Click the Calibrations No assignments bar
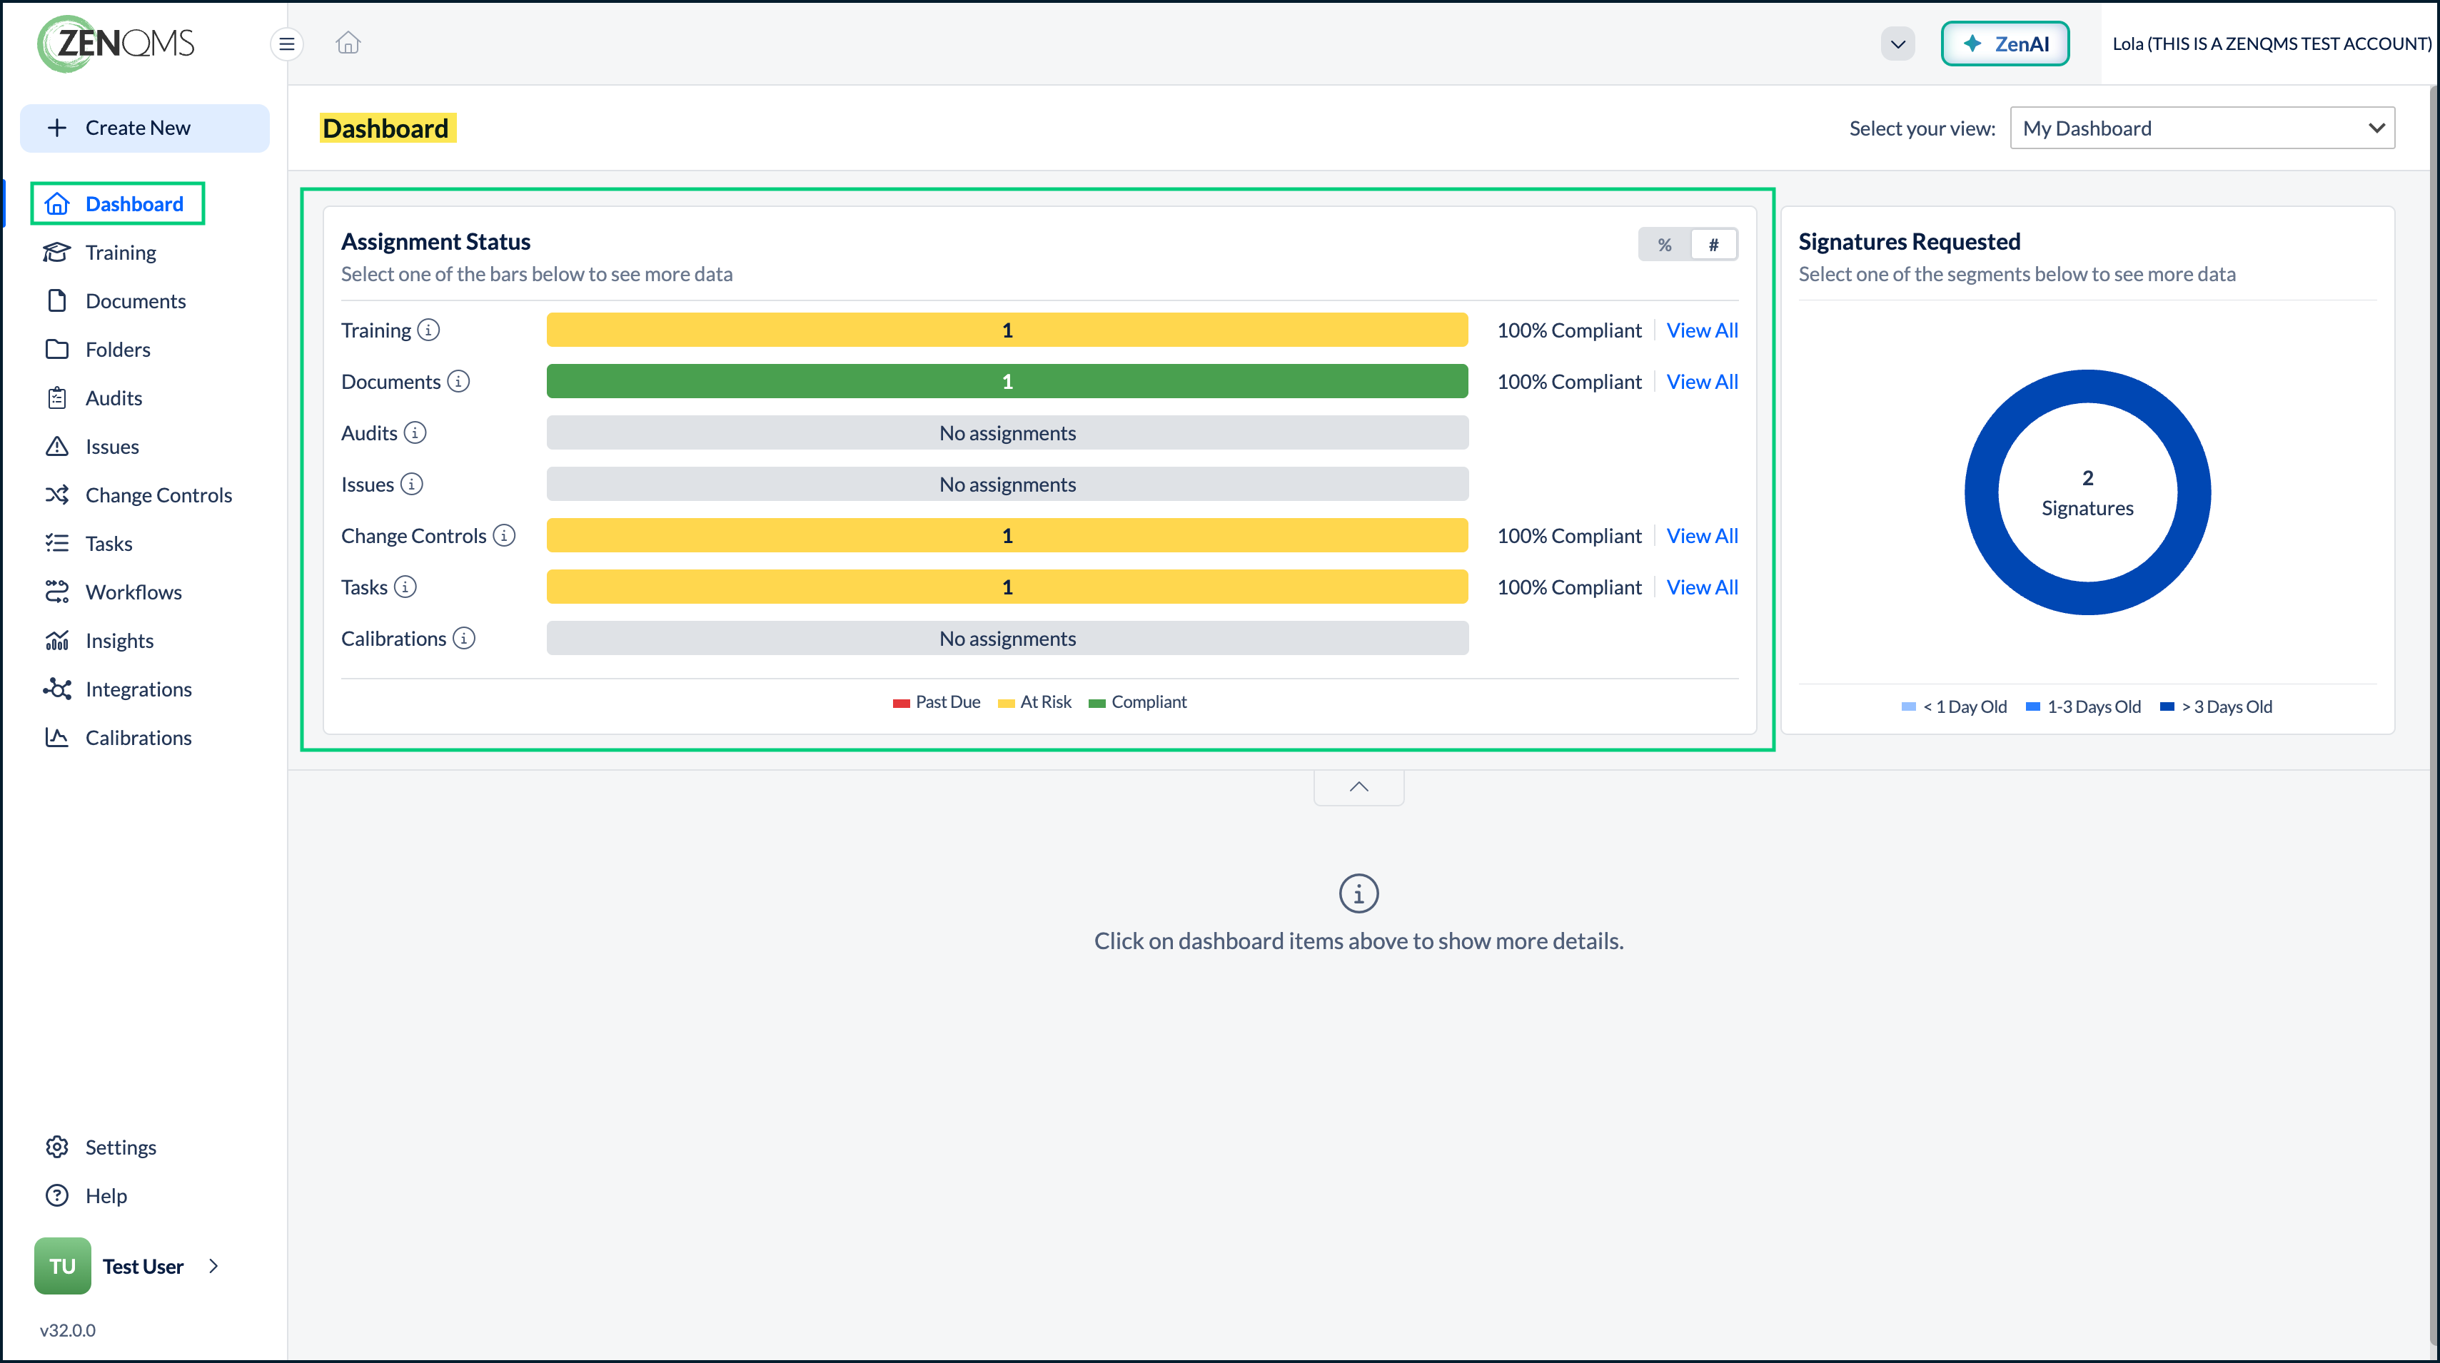This screenshot has width=2440, height=1363. [1007, 639]
